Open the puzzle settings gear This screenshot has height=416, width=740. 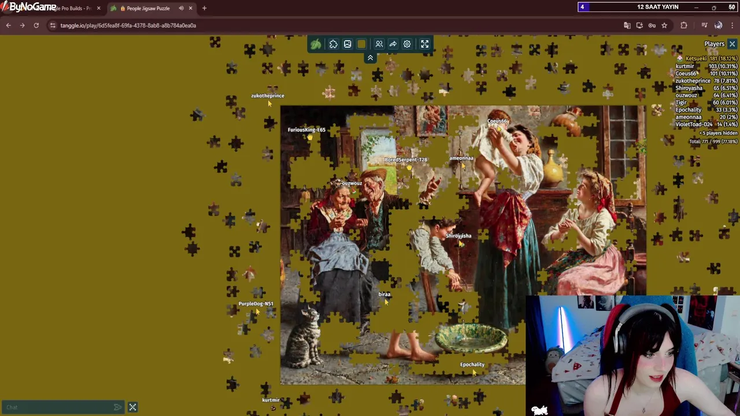click(407, 44)
